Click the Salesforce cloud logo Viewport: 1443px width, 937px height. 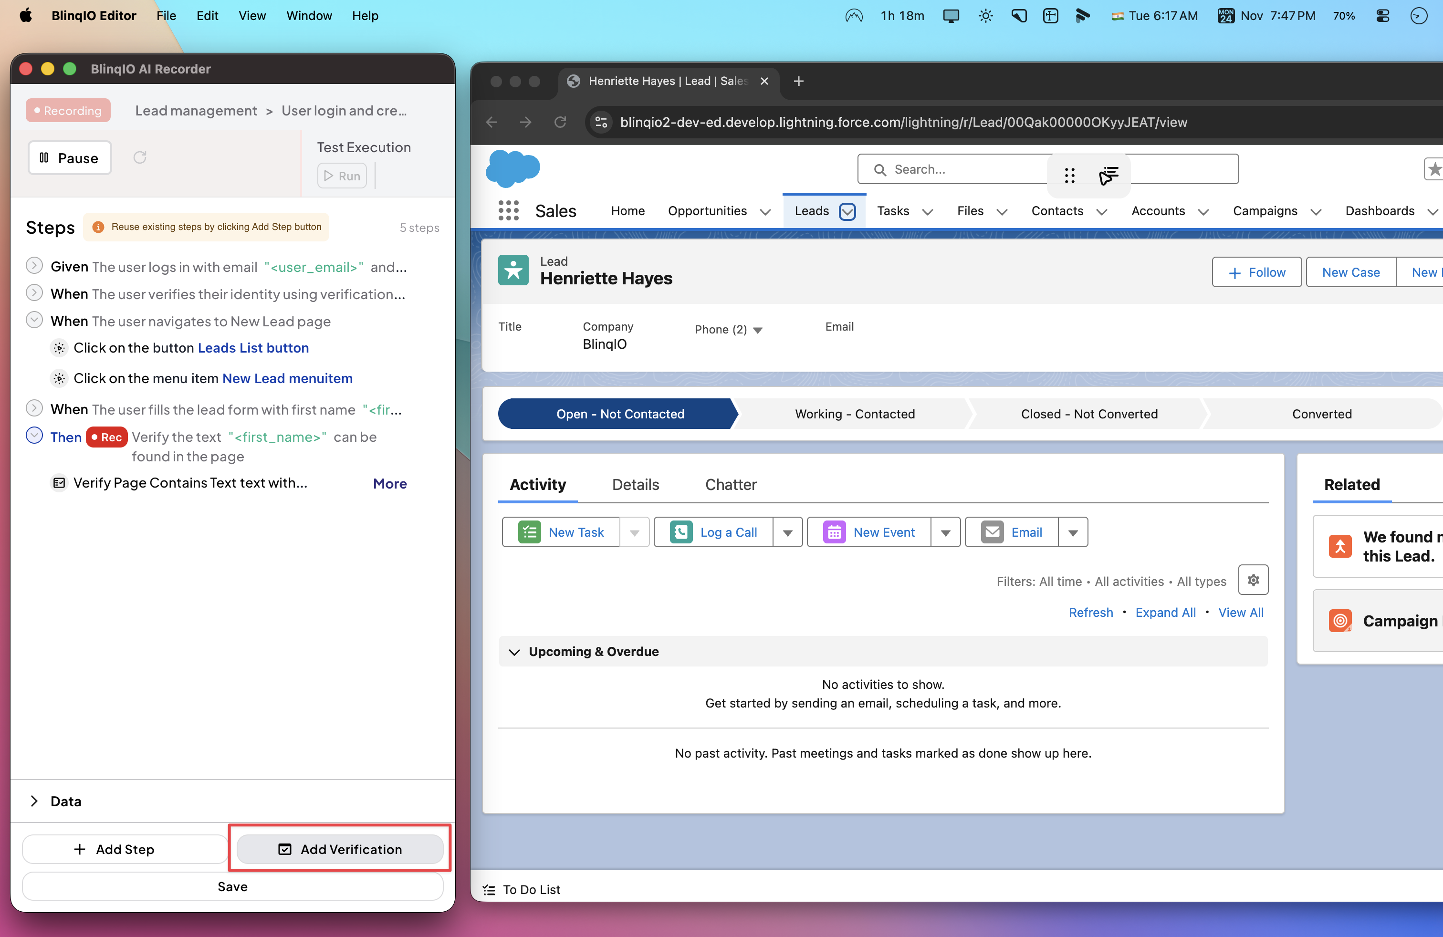click(512, 168)
